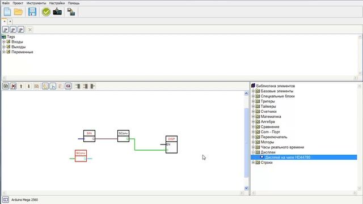Select the Tags root node
This screenshot has height=204, width=363.
11,36
